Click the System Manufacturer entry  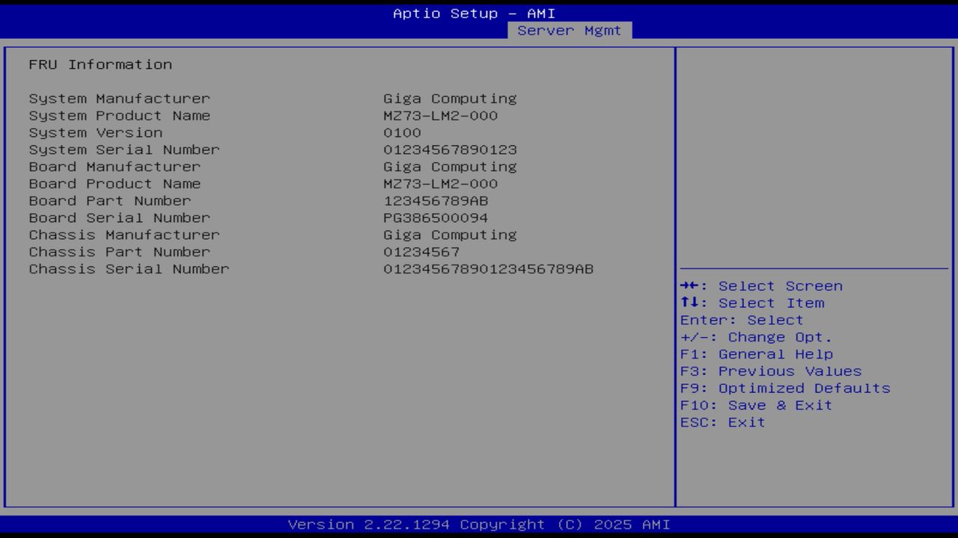coord(120,98)
